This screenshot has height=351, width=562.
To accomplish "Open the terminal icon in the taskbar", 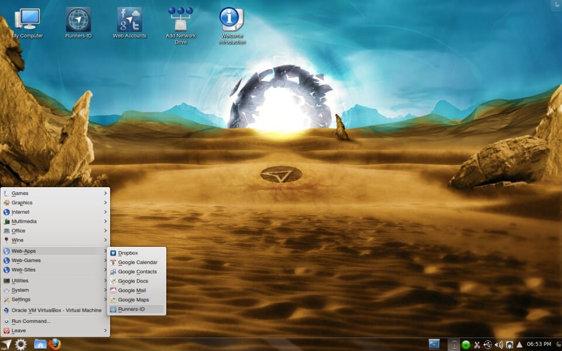I will (x=434, y=345).
